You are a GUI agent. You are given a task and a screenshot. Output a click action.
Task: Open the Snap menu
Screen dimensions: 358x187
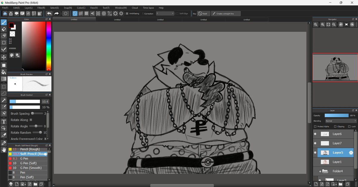[68, 8]
